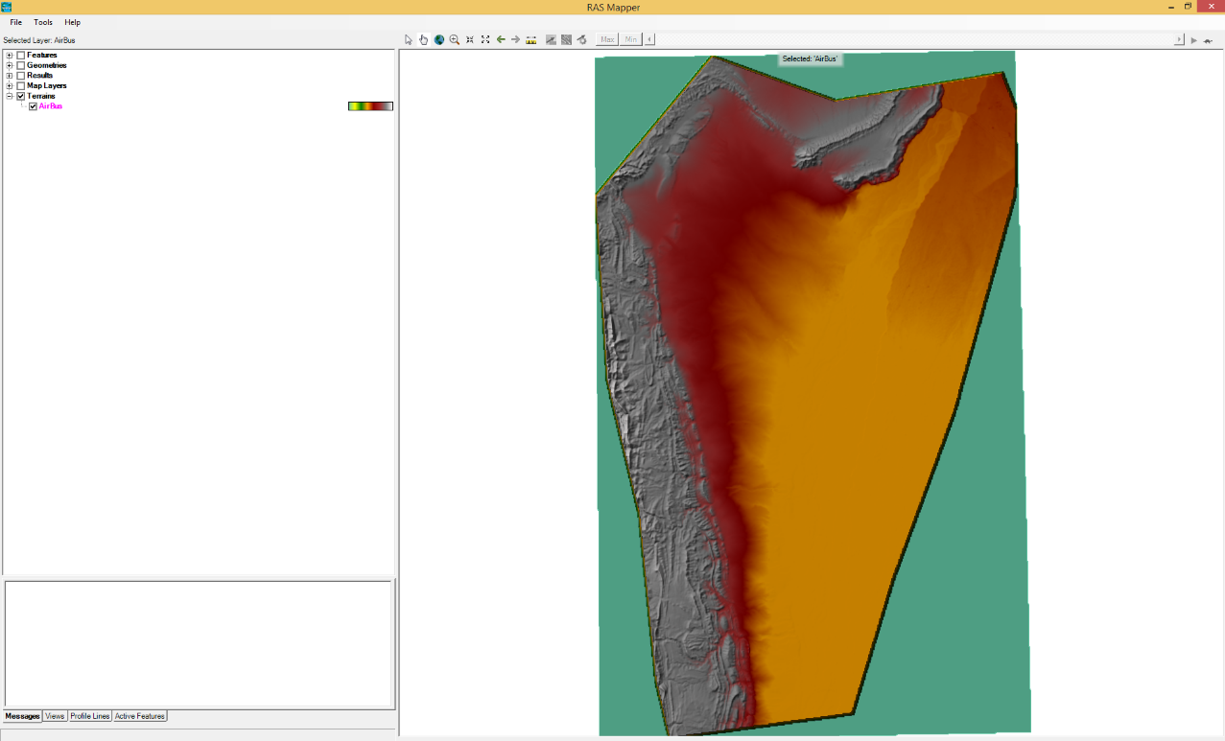Go to previous view with green left arrow
The width and height of the screenshot is (1225, 741).
click(x=501, y=39)
